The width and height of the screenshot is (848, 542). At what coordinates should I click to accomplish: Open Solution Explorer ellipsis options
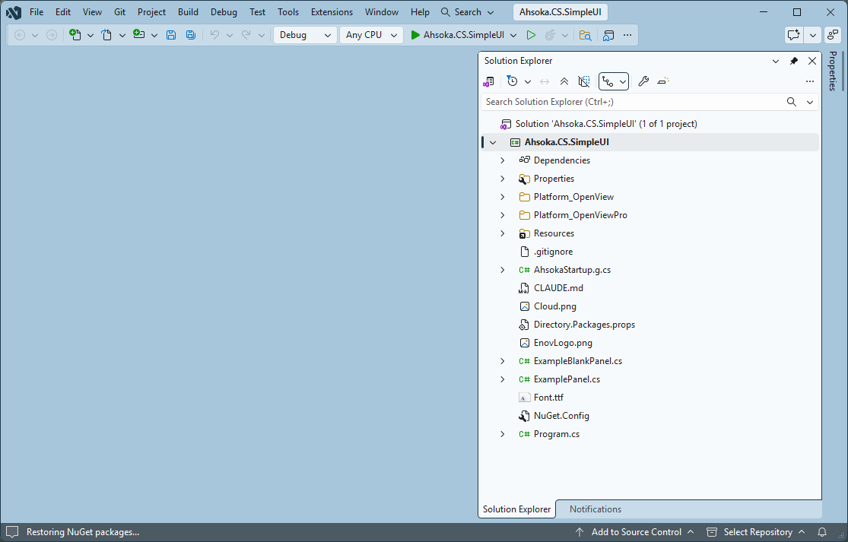coord(810,81)
